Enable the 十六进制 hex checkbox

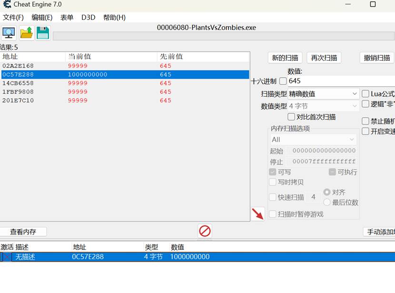click(283, 81)
